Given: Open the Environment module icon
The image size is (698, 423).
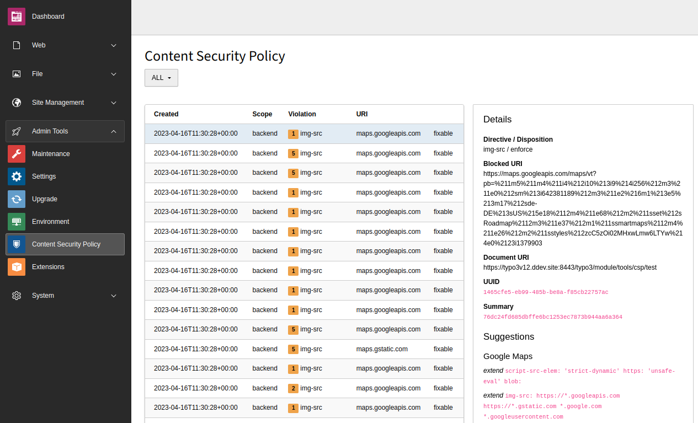Looking at the screenshot, I should (x=17, y=222).
